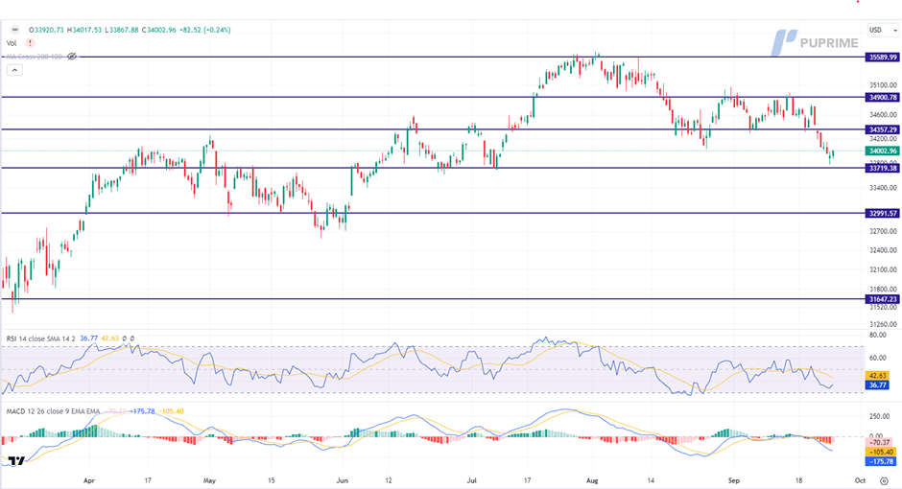Screen dimensions: 902x489
Task: Click the current price 34002.96 tag
Action: click(x=881, y=151)
